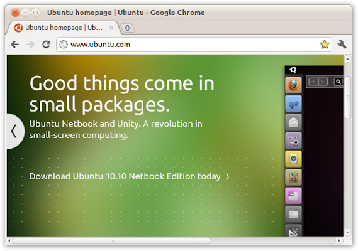Reload the Ubuntu homepage
The image size is (358, 251).
point(47,45)
